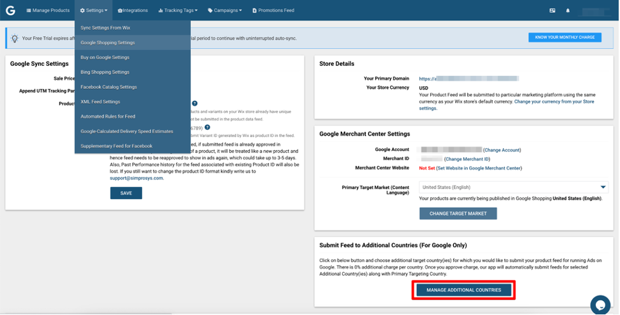620x315 pixels.
Task: Click the Change Merchant ID link
Action: [467, 159]
